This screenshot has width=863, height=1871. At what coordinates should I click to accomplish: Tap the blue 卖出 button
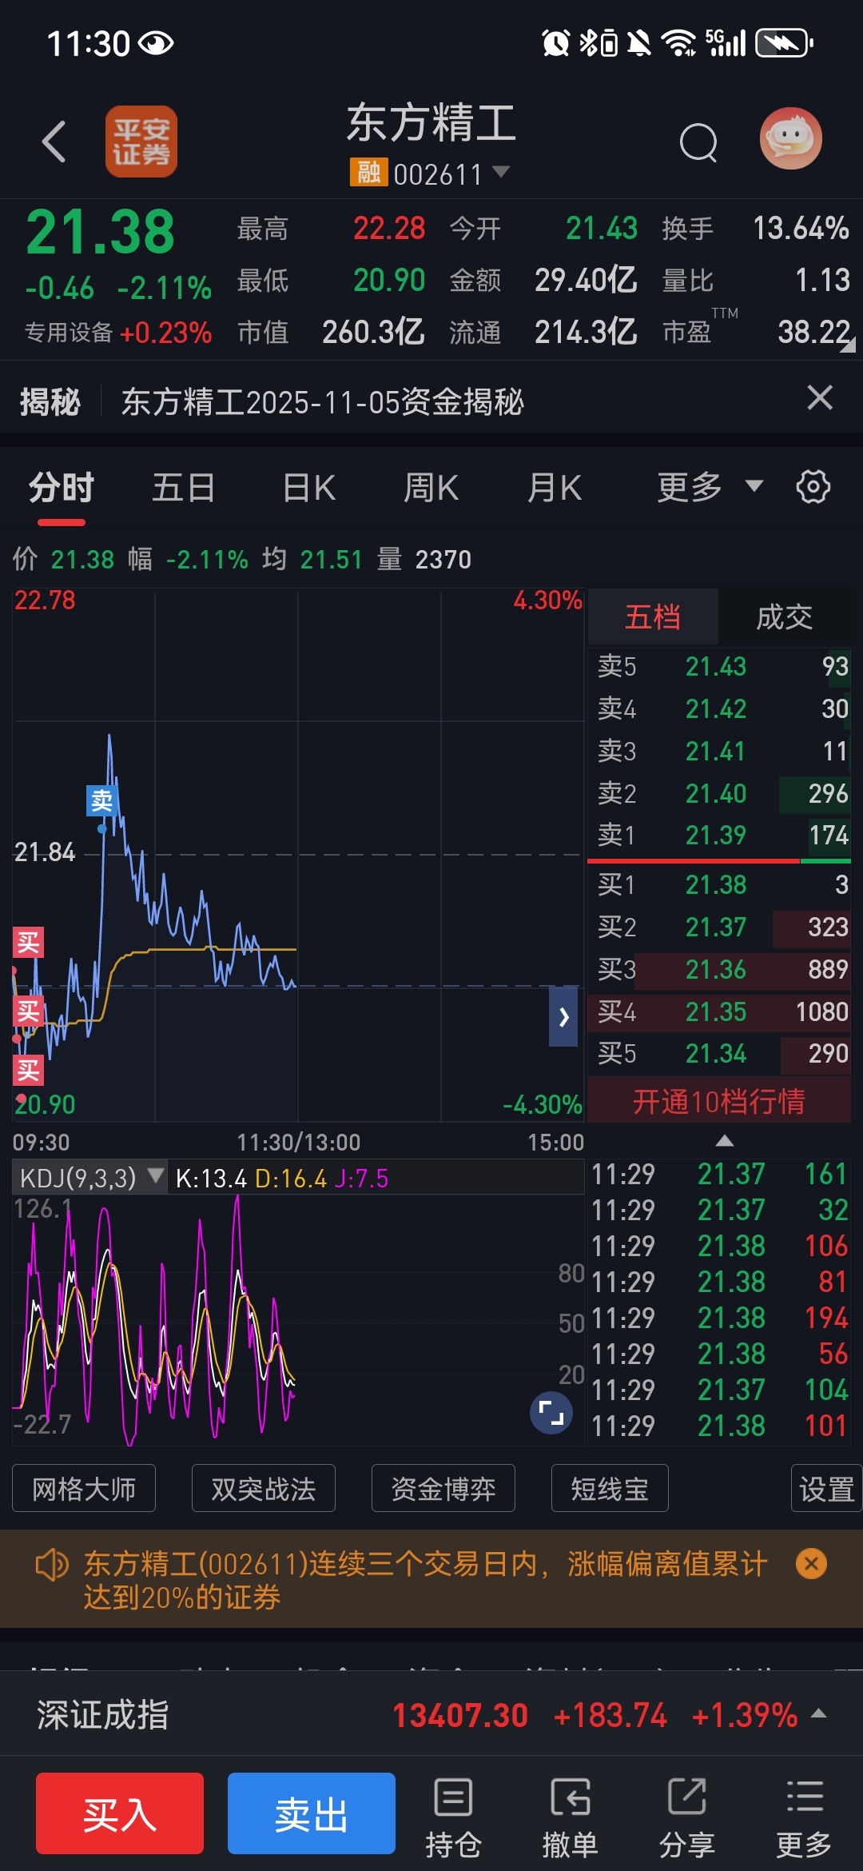(x=312, y=1813)
